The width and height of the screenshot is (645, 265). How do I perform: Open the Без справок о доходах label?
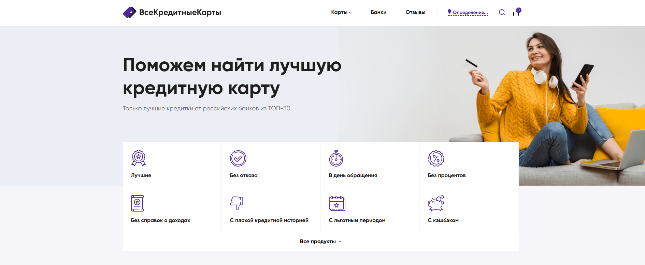[x=160, y=220]
